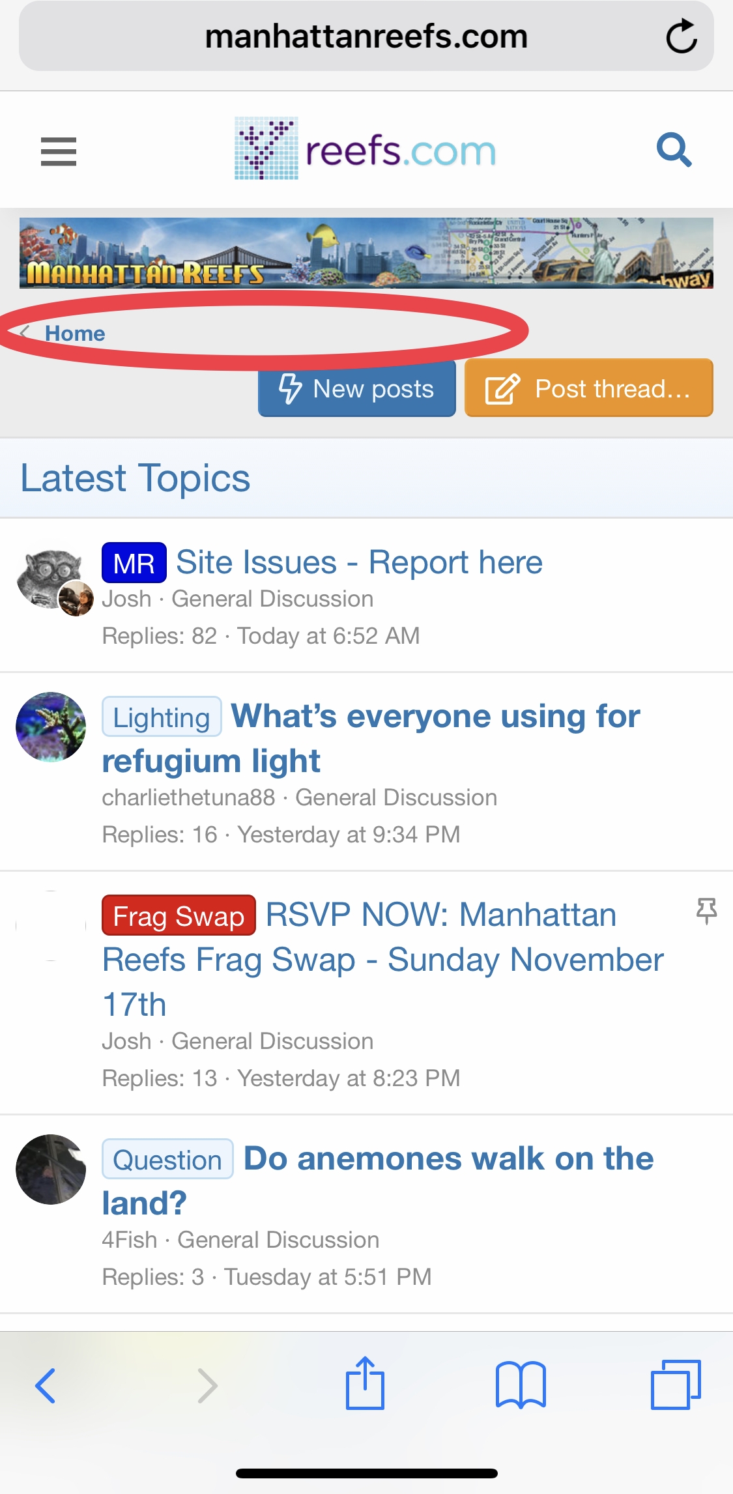This screenshot has height=1494, width=733.
Task: Click the New posts button
Action: pyautogui.click(x=356, y=389)
